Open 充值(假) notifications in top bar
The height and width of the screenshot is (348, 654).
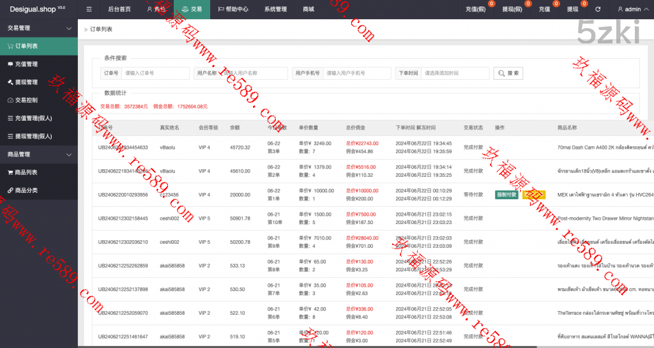click(476, 10)
